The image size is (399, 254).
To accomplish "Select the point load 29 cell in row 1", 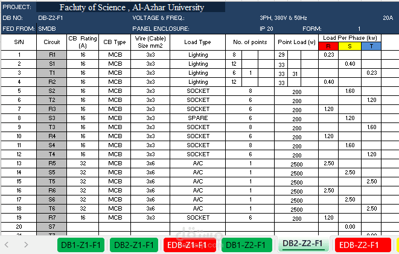I will point(281,55).
